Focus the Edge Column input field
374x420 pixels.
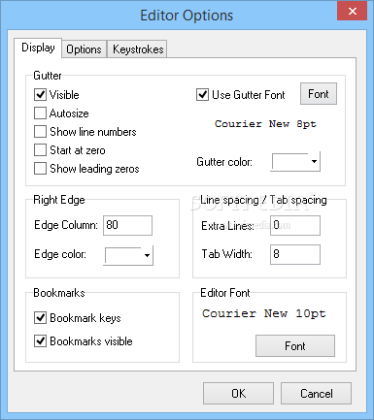(x=127, y=225)
